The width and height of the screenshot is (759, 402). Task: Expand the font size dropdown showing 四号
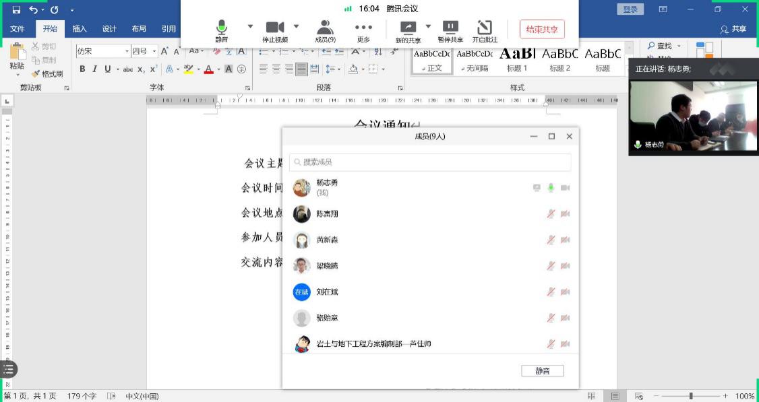[x=154, y=51]
